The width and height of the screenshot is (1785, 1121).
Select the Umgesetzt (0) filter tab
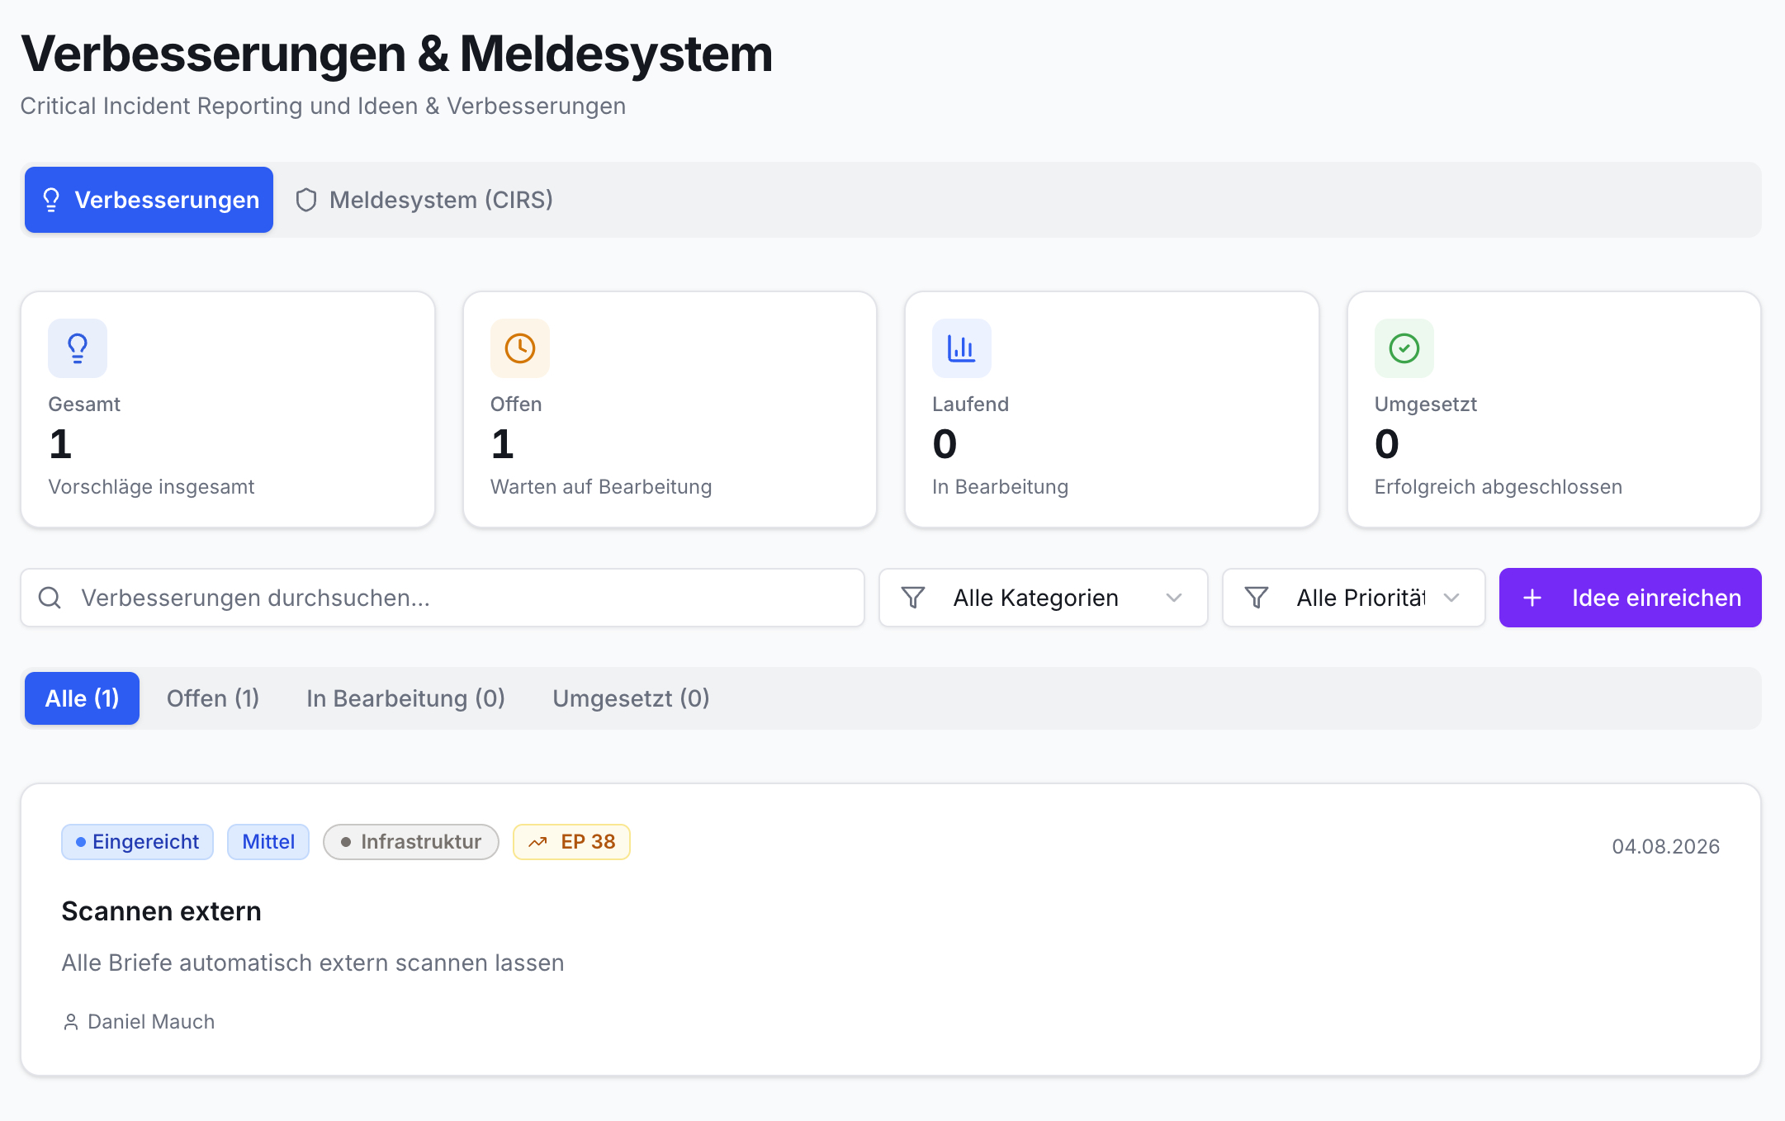[631, 698]
